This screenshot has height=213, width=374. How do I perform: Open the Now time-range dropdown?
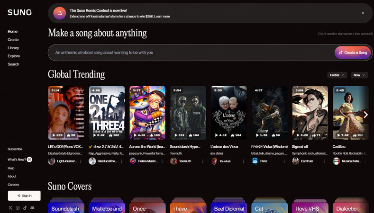[x=359, y=75]
